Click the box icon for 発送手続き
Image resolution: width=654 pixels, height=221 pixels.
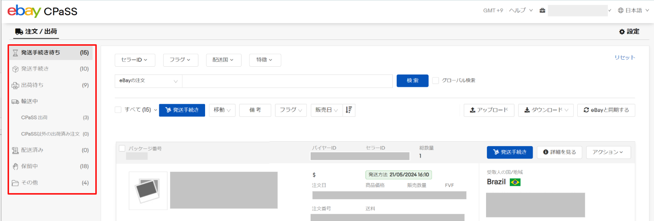point(15,69)
